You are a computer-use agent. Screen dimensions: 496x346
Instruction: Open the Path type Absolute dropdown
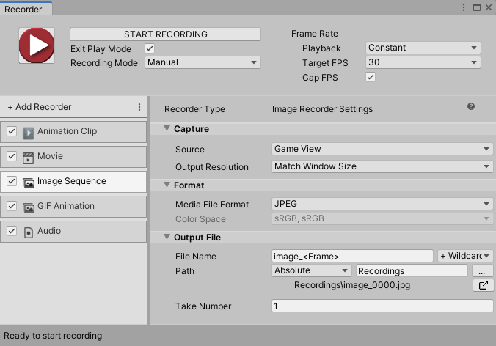pos(311,270)
